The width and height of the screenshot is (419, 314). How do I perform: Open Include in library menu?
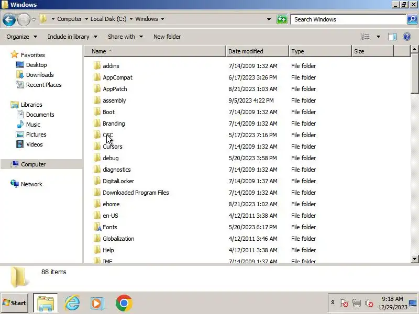72,37
